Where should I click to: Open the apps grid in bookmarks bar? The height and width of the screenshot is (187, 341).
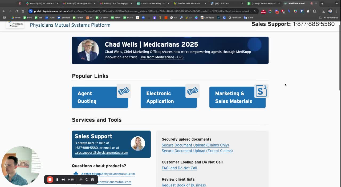[x=5, y=18]
